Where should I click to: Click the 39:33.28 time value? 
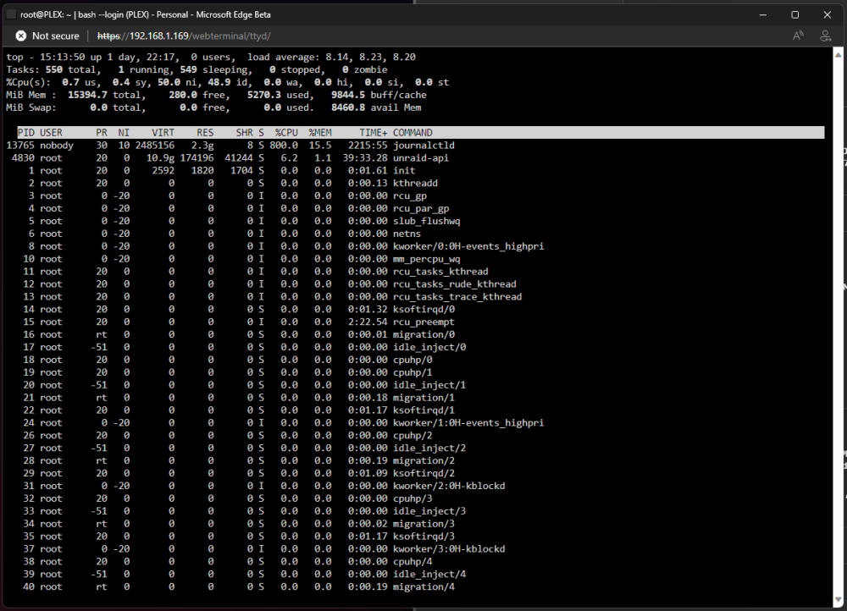tap(365, 158)
